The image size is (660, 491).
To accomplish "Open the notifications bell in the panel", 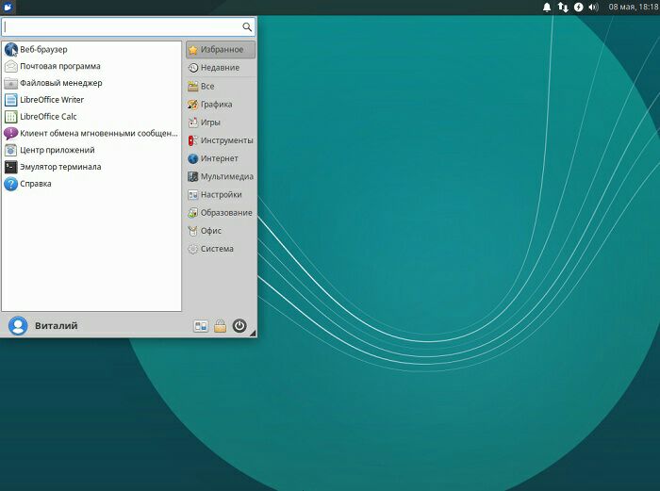I will click(547, 8).
